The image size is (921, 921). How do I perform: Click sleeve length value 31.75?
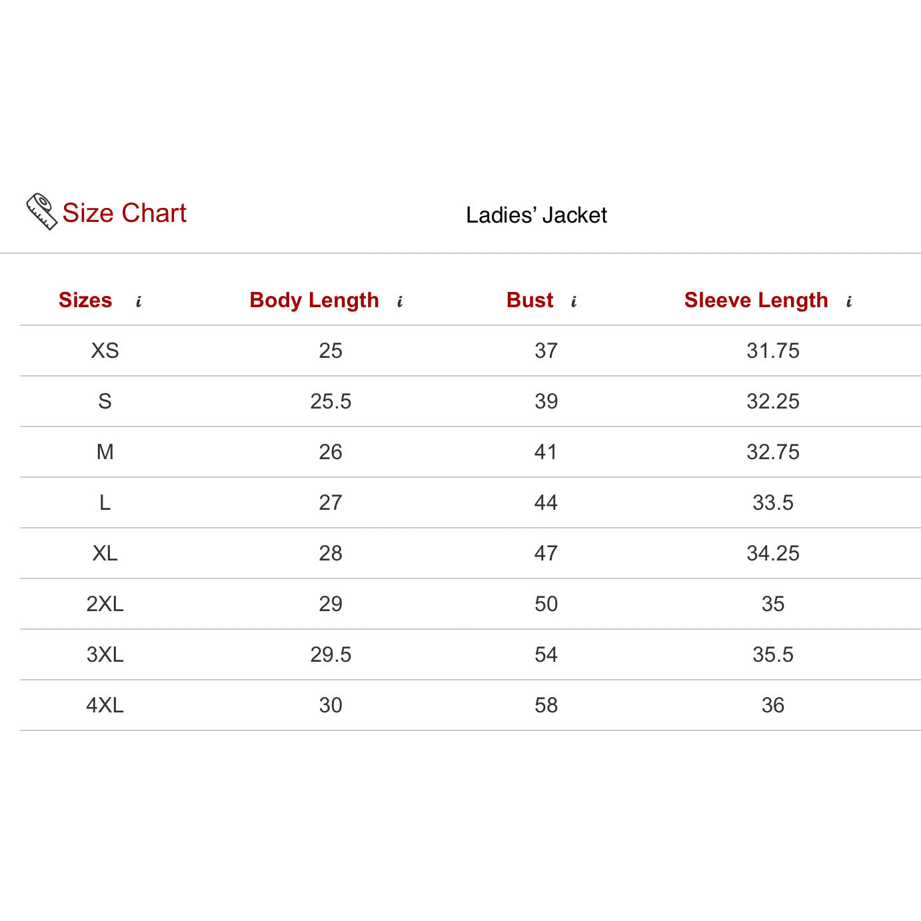[772, 351]
